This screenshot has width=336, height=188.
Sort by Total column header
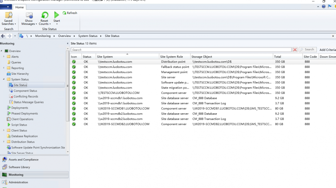(x=288, y=57)
